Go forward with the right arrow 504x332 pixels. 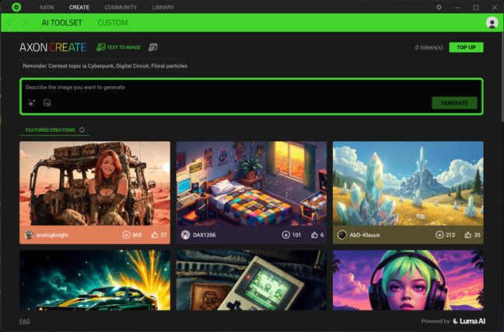[x=24, y=22]
